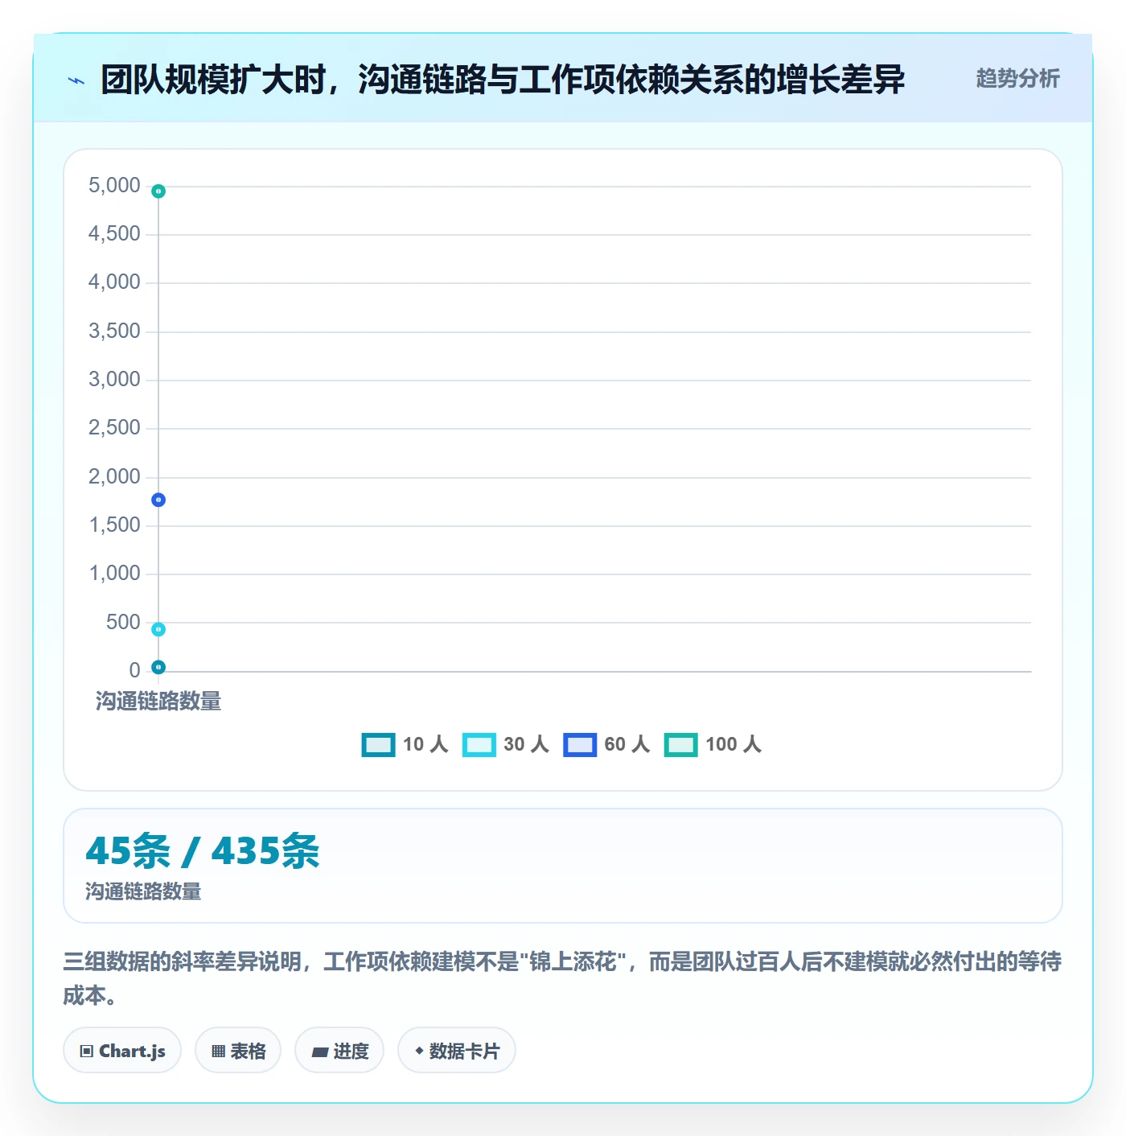
Task: Select the Chart.js tag
Action: pos(122,1051)
